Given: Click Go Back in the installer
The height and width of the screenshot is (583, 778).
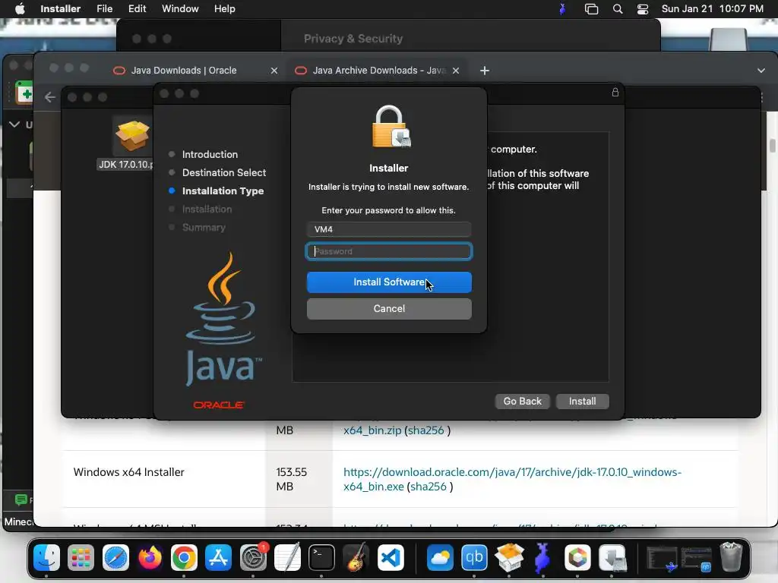Looking at the screenshot, I should pos(523,401).
